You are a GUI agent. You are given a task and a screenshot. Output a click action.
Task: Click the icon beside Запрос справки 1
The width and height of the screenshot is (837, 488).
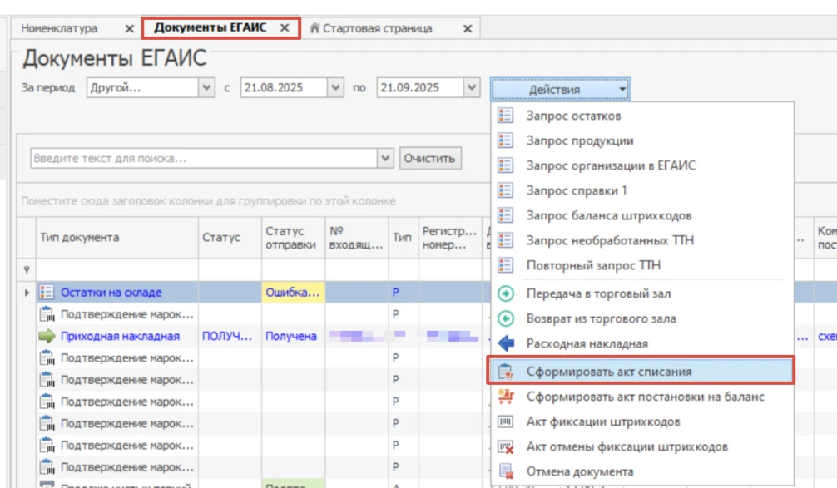point(505,190)
